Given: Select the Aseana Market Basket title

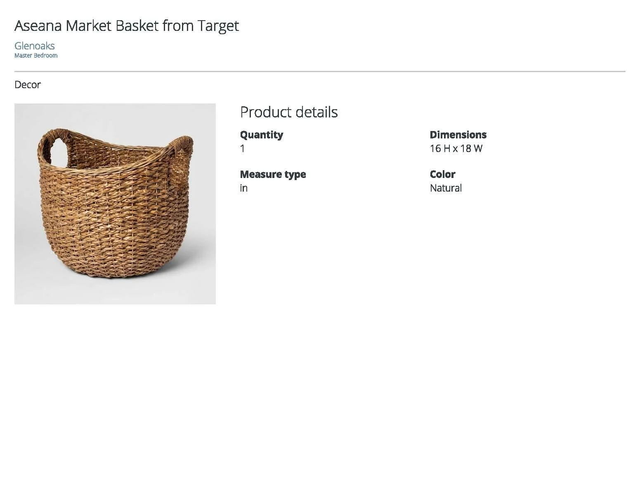Looking at the screenshot, I should [x=126, y=26].
